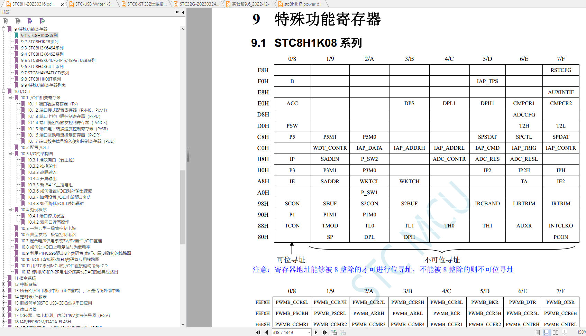Screen dimensions: 586x336
Task: Click the delete bookmark icon
Action: point(6,21)
